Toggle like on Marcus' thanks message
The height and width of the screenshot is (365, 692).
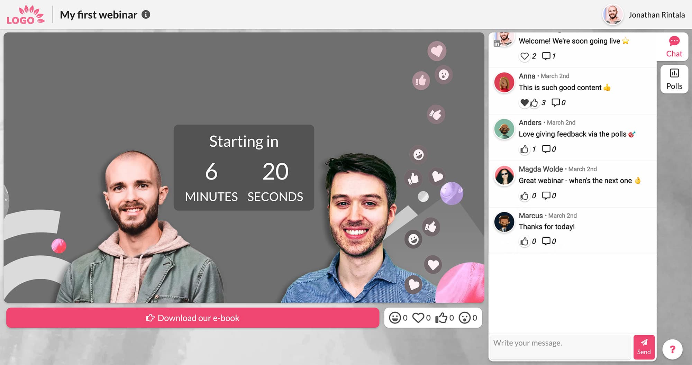point(525,241)
